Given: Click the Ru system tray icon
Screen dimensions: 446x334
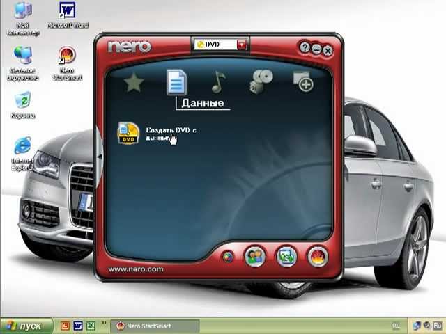Looking at the screenshot, I should 437,326.
